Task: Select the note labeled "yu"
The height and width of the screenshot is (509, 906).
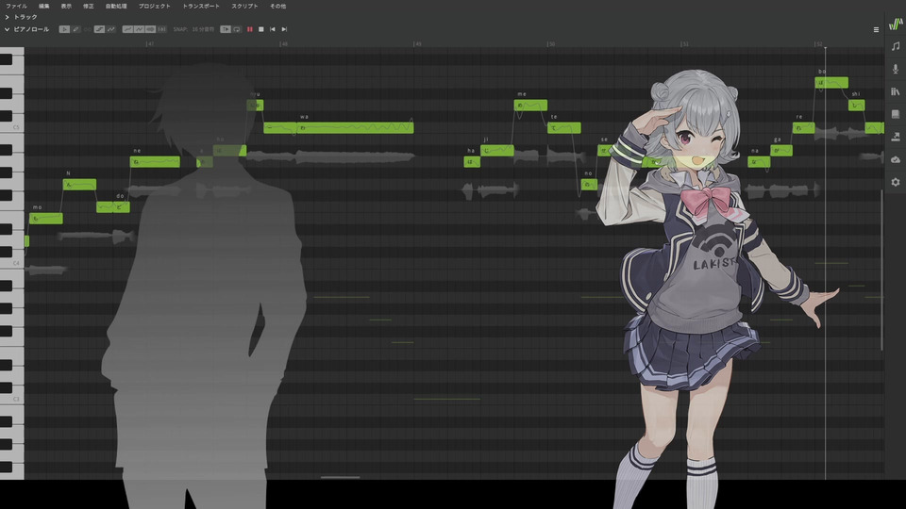Action: point(256,105)
